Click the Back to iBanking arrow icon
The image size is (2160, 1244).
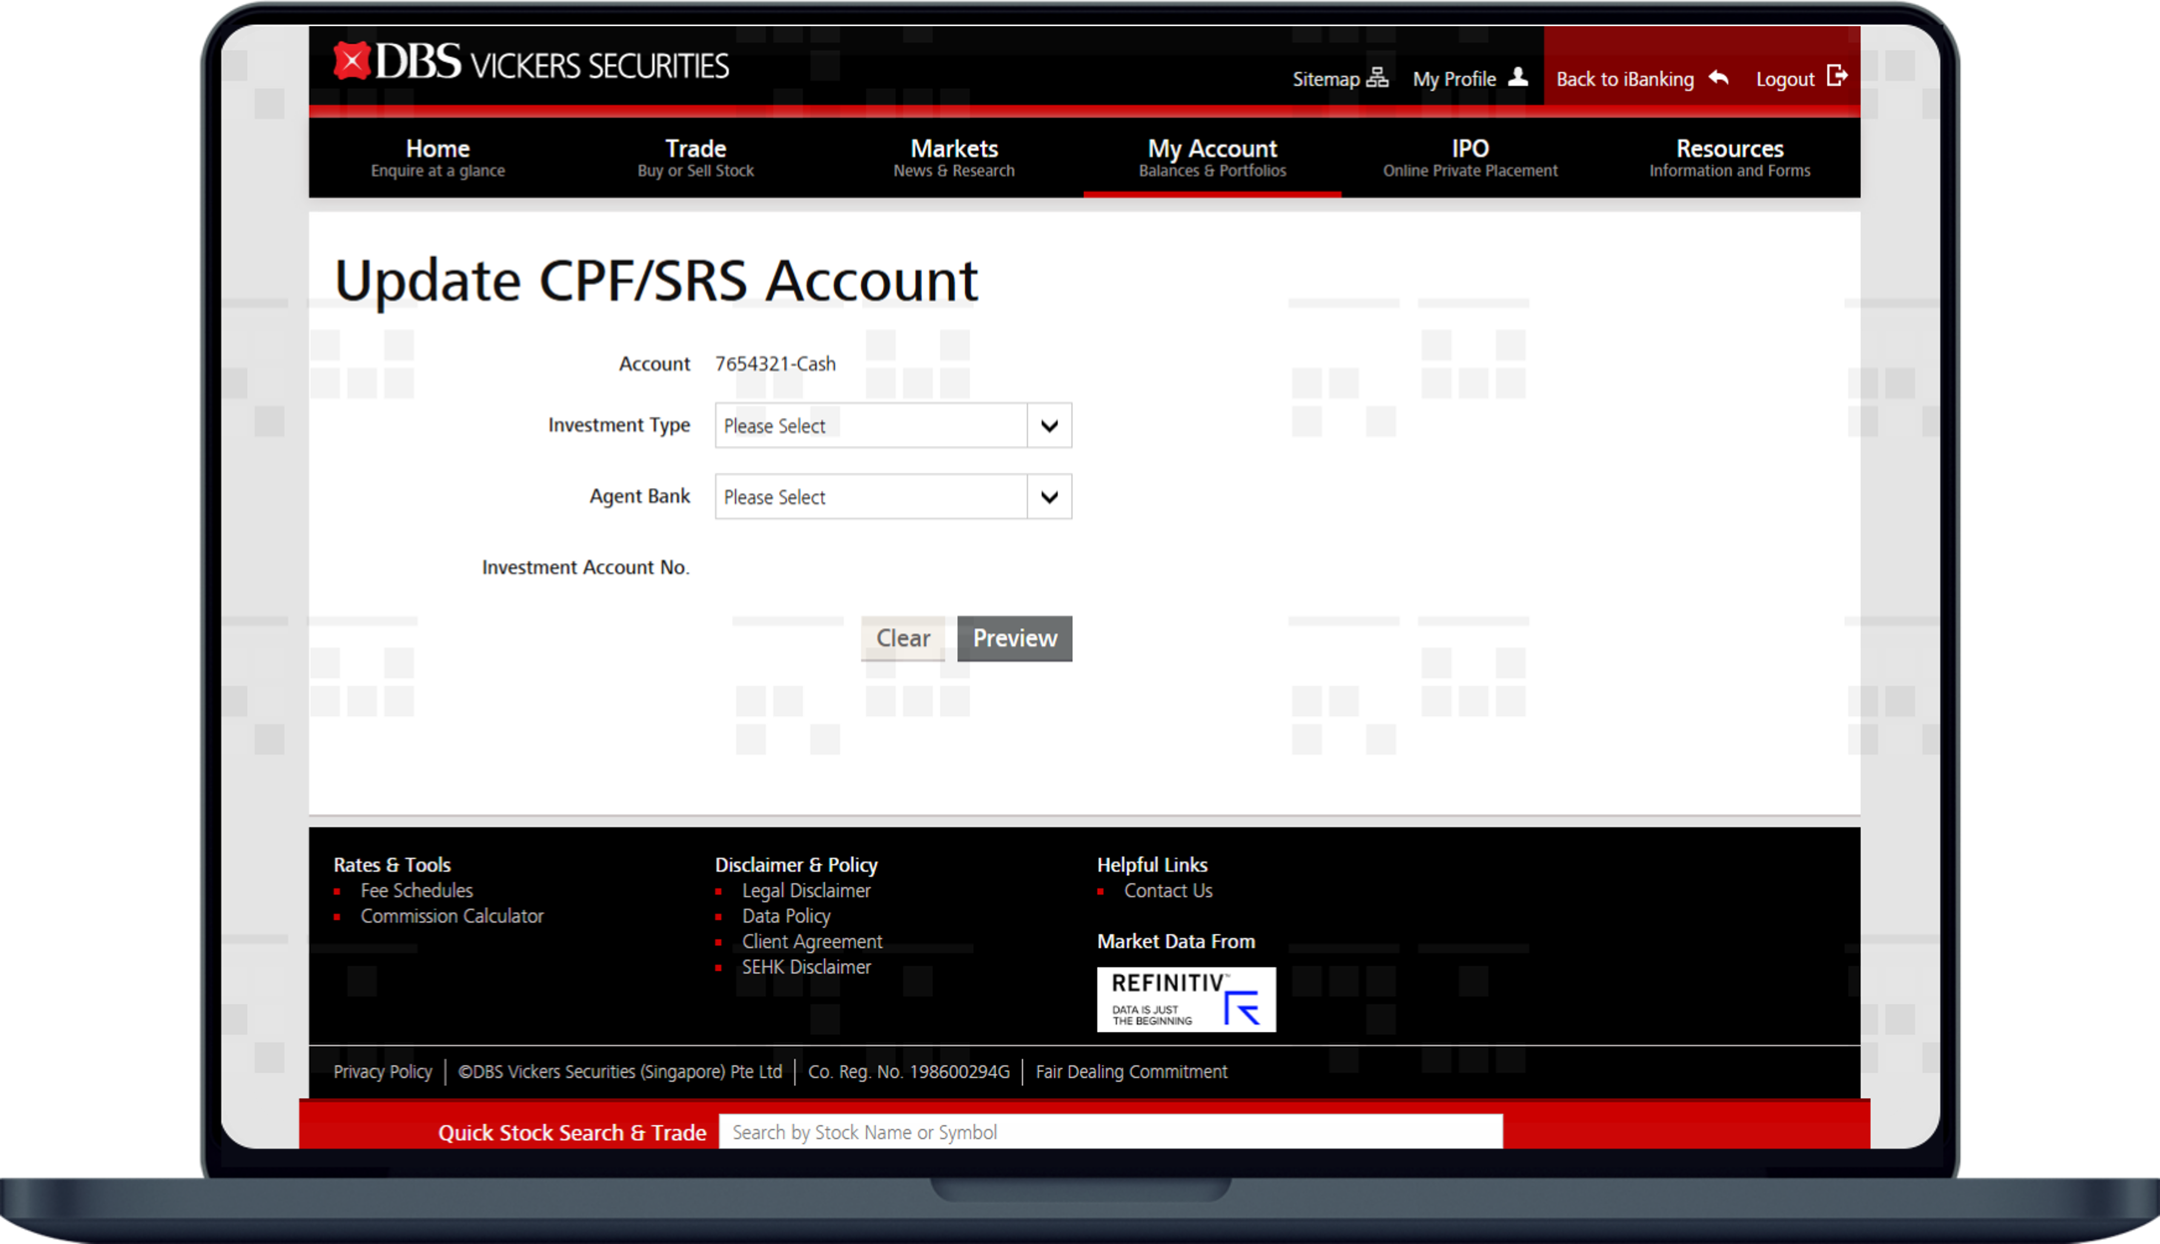[x=1718, y=78]
